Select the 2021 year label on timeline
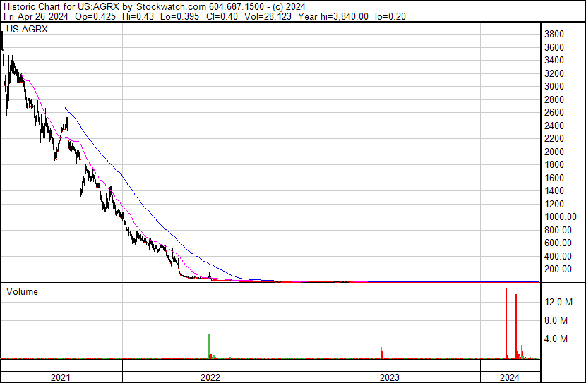 [61, 377]
